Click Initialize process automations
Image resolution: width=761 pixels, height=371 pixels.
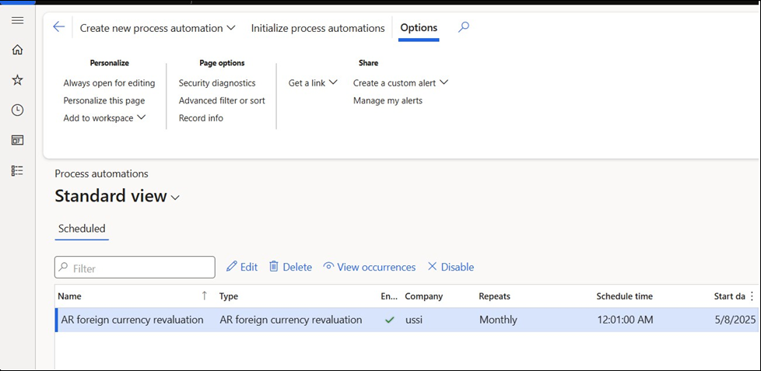click(317, 28)
